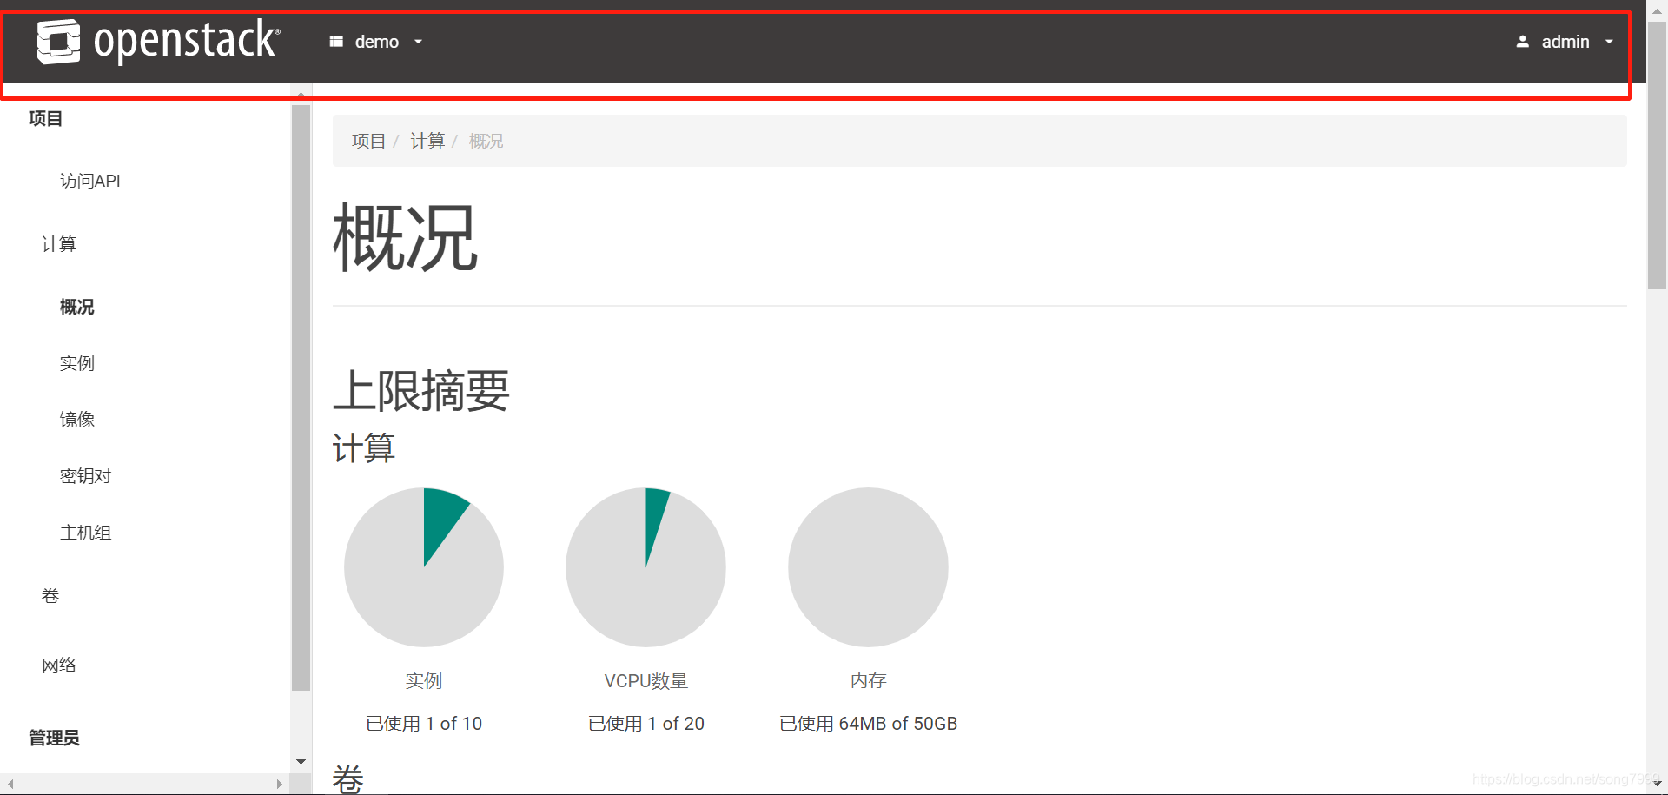Viewport: 1668px width, 795px height.
Task: Click the 计算 breadcrumb link
Action: (427, 140)
